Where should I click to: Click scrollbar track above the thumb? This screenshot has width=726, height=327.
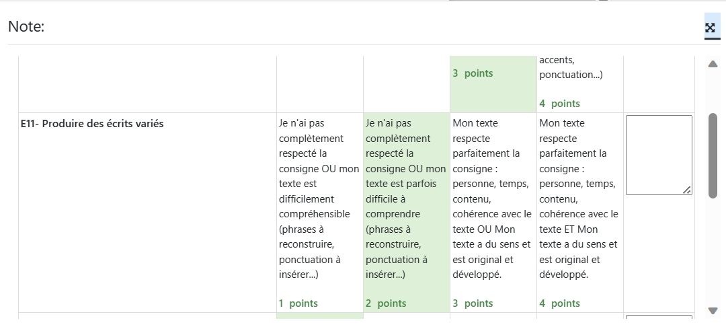713,92
